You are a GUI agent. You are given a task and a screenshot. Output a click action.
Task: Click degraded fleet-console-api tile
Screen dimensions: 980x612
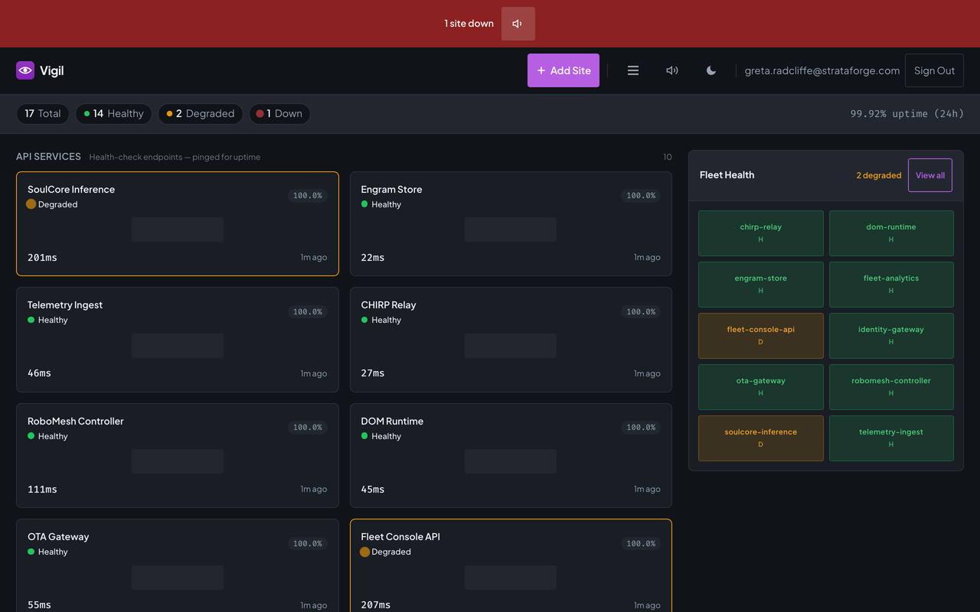pos(761,336)
